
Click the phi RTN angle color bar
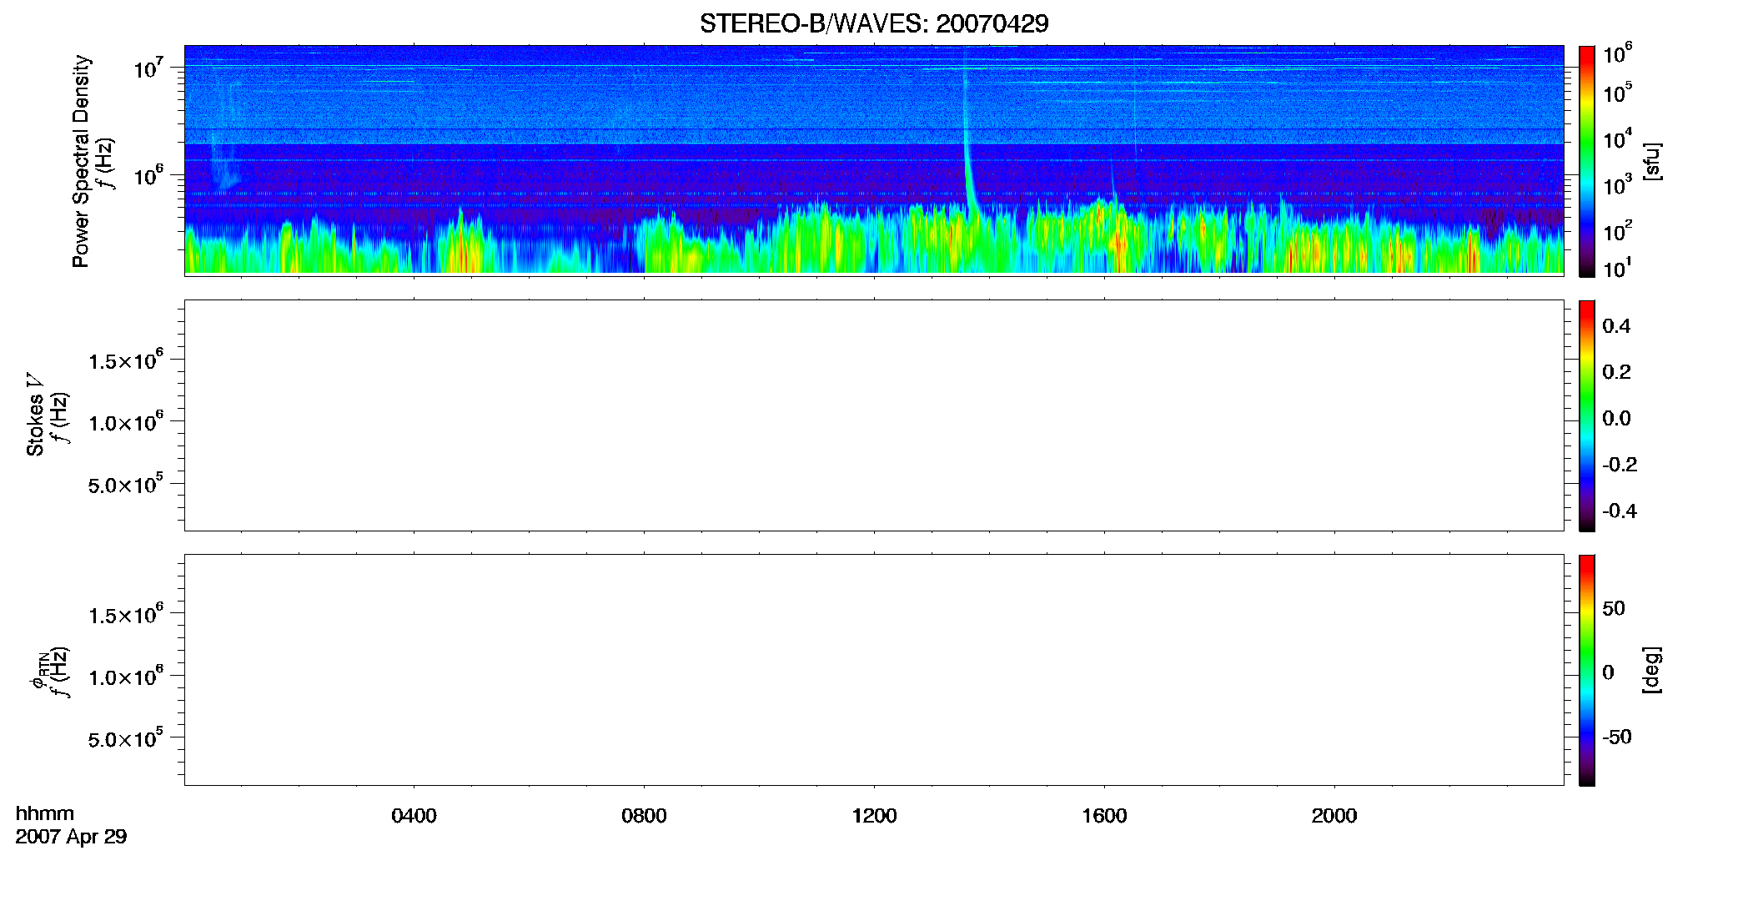[1587, 670]
